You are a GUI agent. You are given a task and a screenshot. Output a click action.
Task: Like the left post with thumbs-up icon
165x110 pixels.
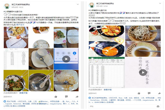(56, 97)
